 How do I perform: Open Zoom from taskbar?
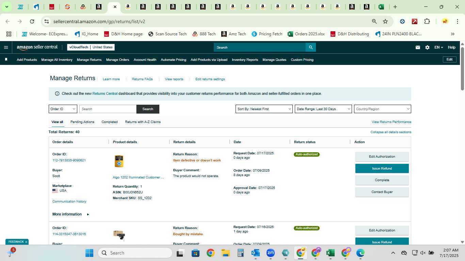pyautogui.click(x=271, y=253)
